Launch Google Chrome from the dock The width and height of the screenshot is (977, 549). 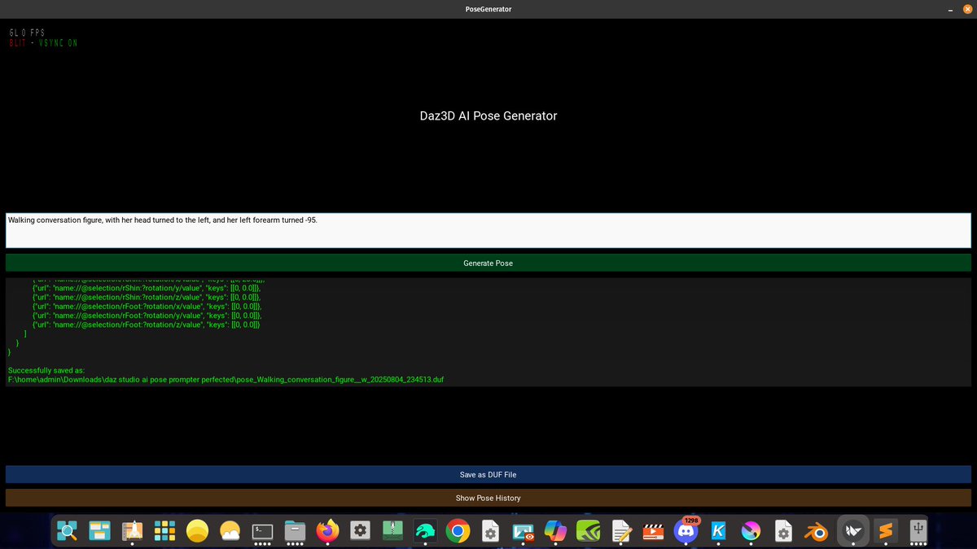tap(458, 532)
